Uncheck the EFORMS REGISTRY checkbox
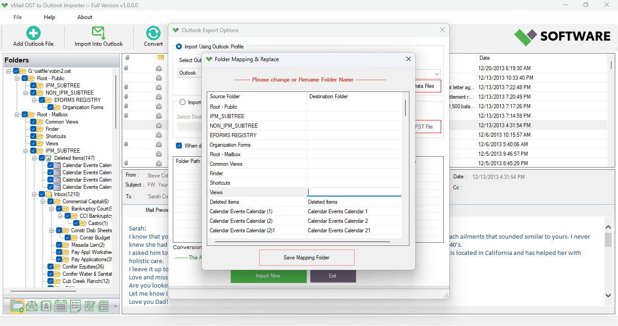 tap(42, 100)
